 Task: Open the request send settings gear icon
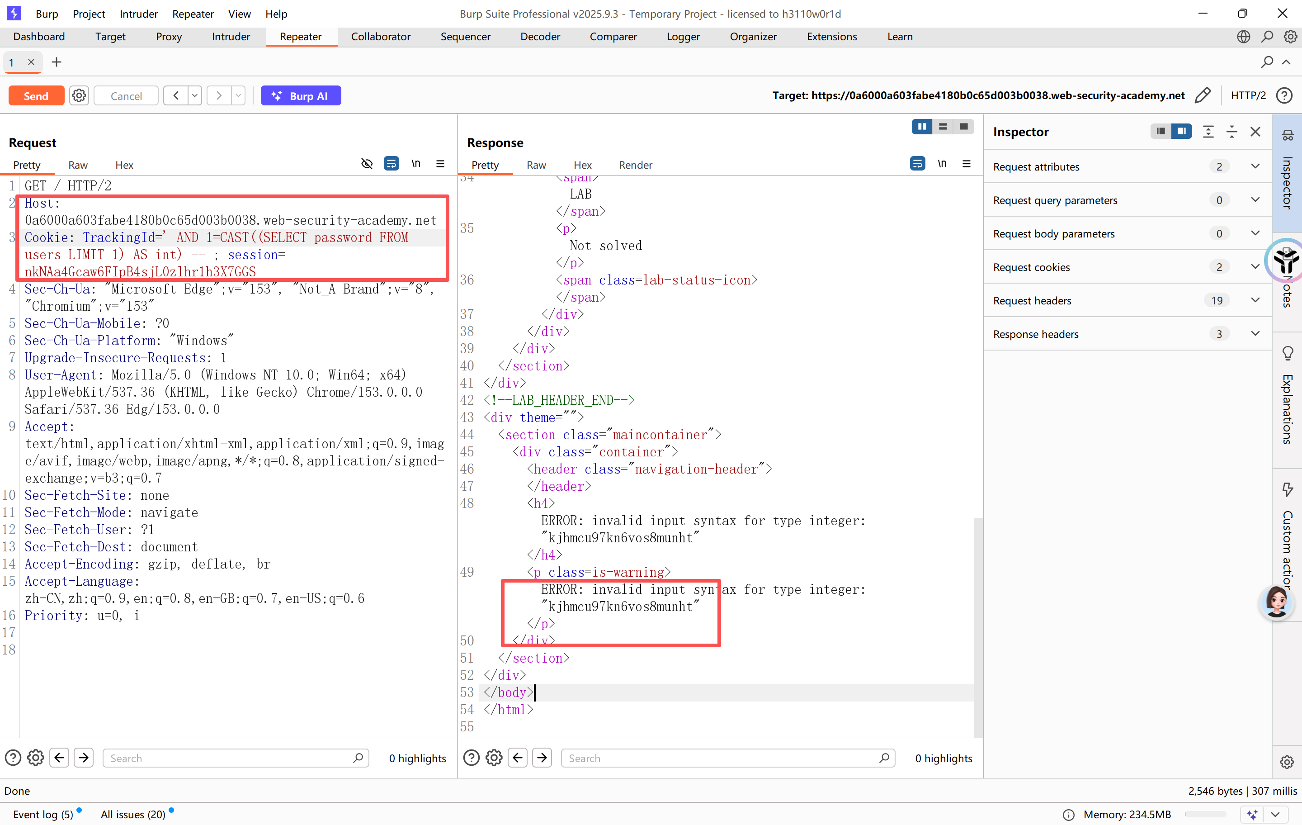79,96
